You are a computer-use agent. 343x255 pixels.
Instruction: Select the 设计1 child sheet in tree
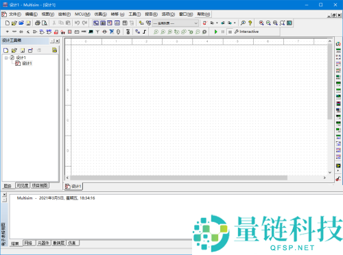[x=27, y=63]
